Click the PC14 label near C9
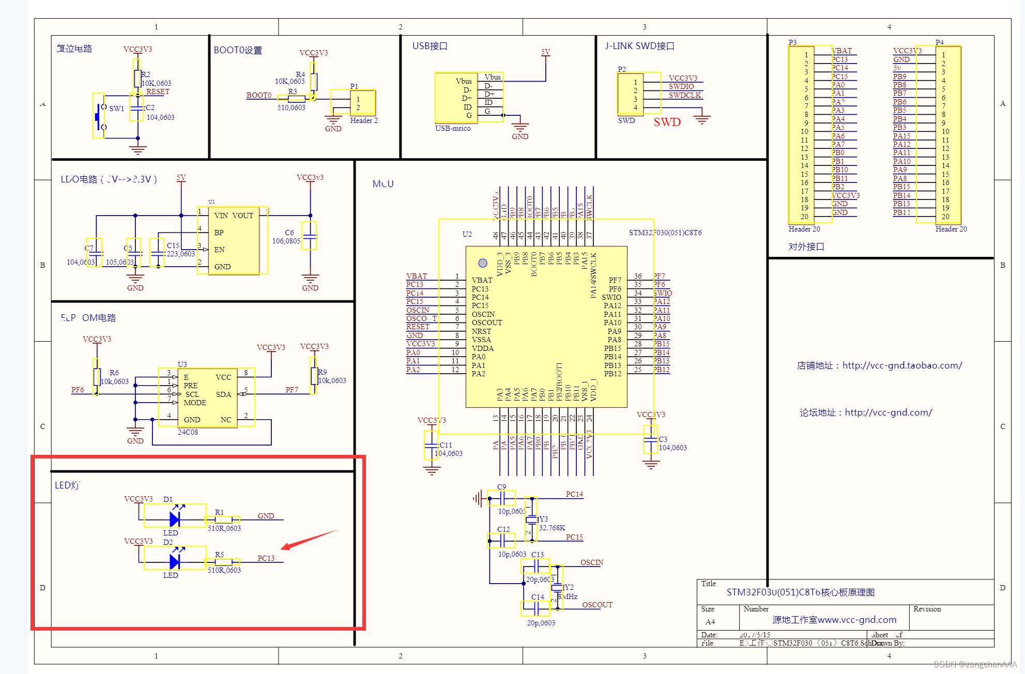The image size is (1025, 674). point(574,494)
